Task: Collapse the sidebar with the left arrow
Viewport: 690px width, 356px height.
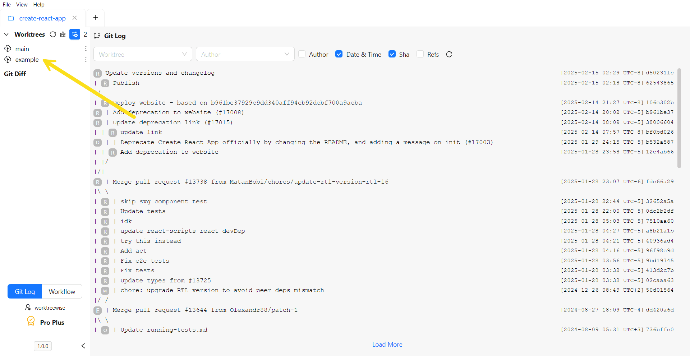Action: tap(83, 346)
